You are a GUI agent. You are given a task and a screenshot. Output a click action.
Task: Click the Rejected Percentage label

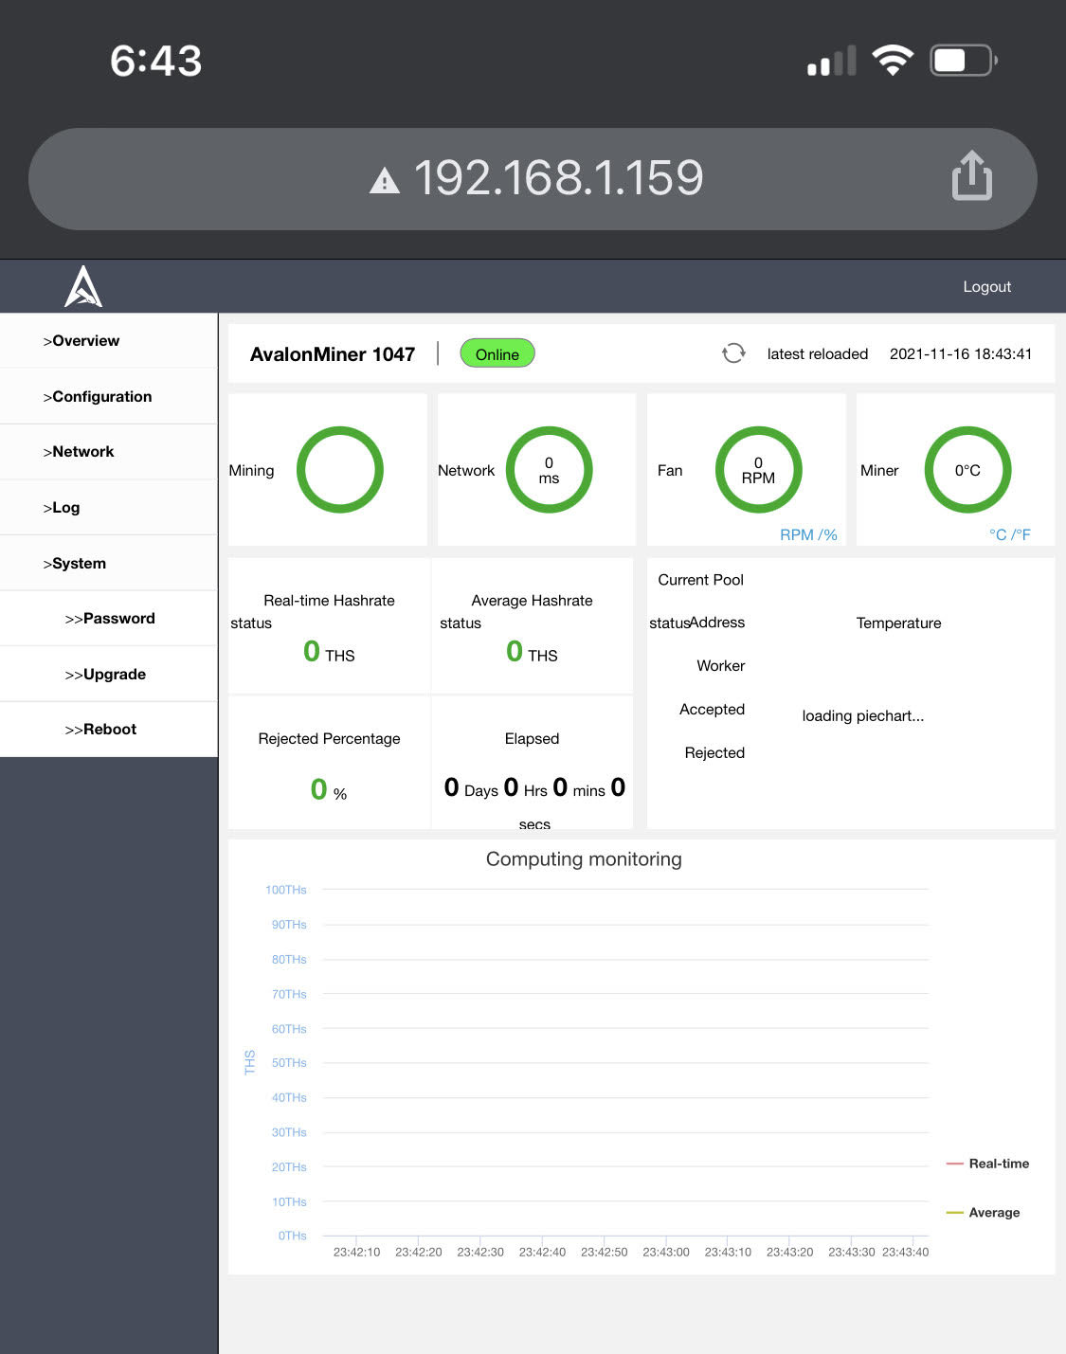[x=329, y=739]
